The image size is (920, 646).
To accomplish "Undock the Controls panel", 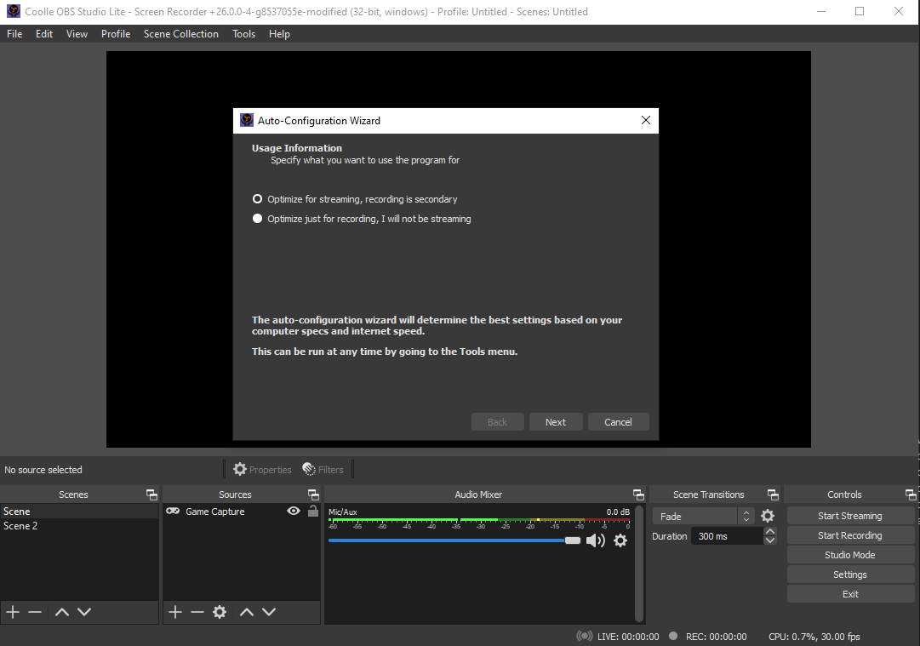I will click(x=911, y=495).
